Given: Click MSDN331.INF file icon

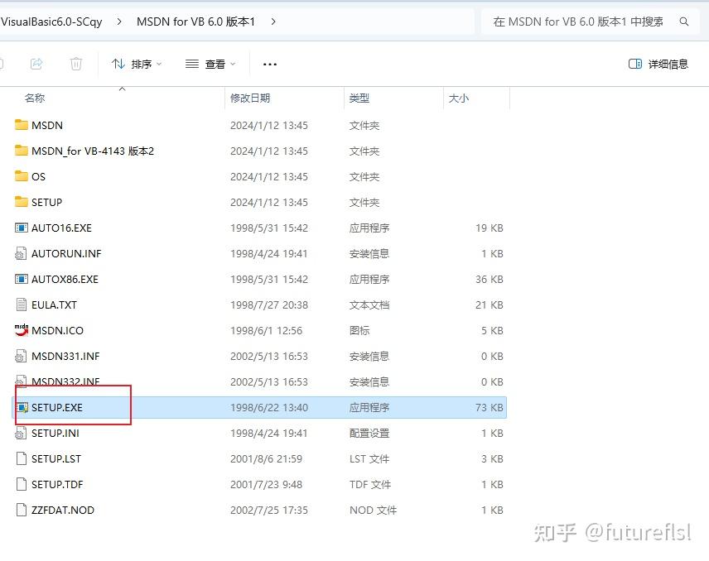Looking at the screenshot, I should pos(21,356).
